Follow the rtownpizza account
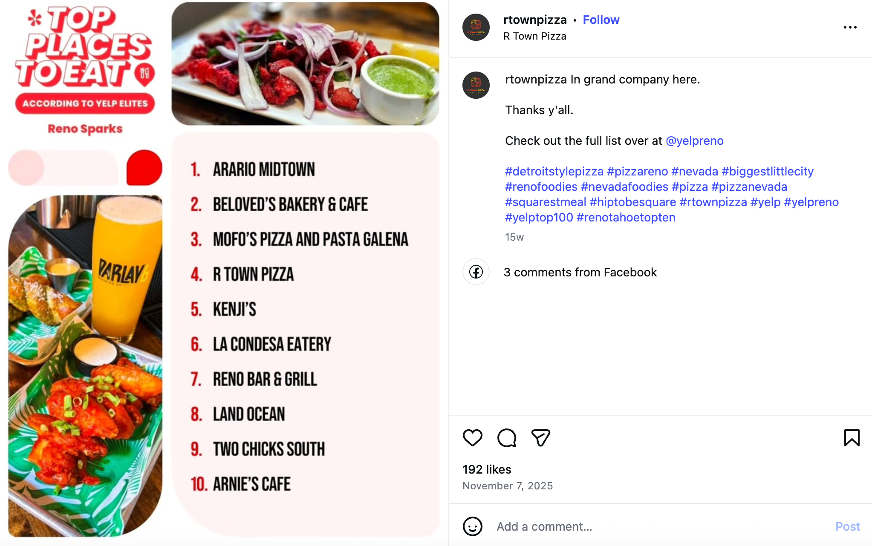Screen dimensions: 872x546 point(601,20)
